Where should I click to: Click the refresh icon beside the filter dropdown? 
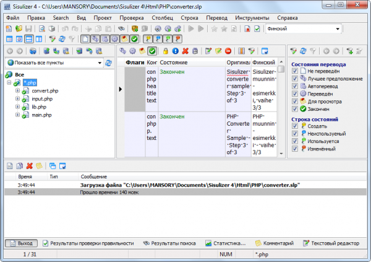tap(109, 63)
